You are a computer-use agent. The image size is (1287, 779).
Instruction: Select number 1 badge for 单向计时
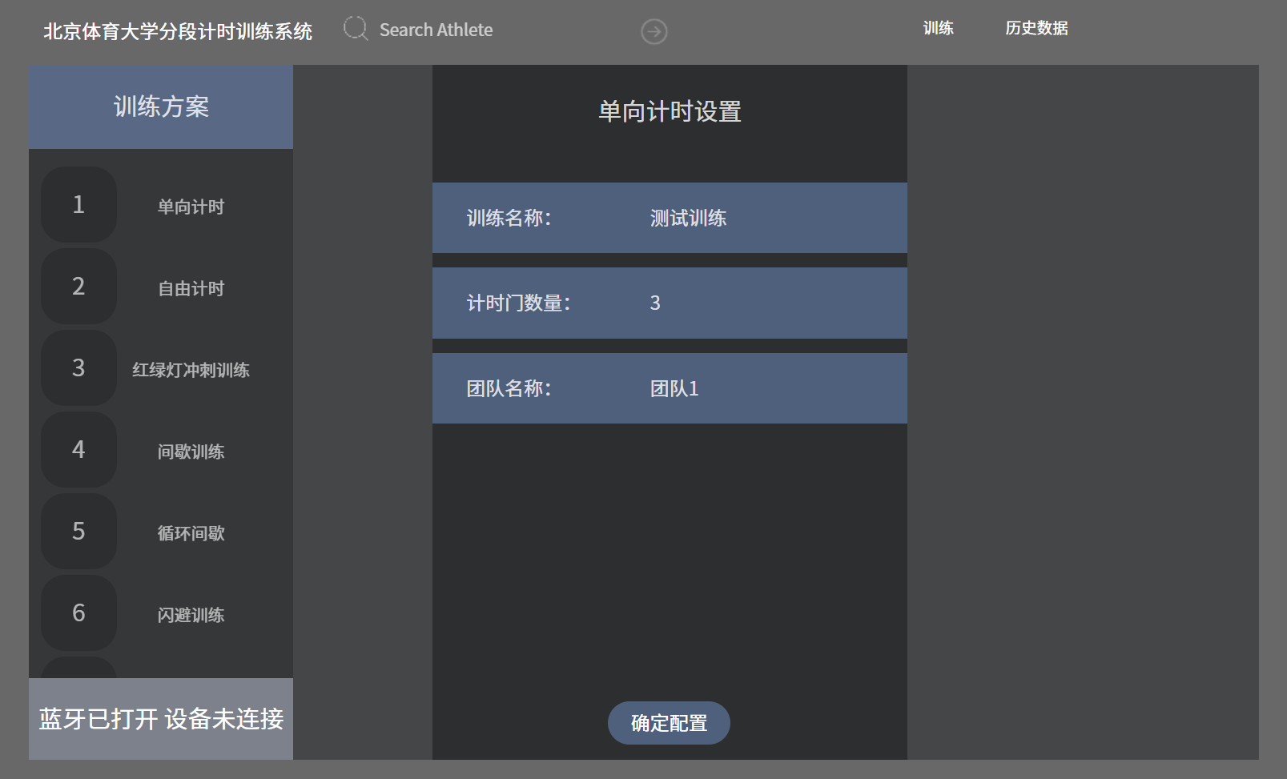[78, 205]
